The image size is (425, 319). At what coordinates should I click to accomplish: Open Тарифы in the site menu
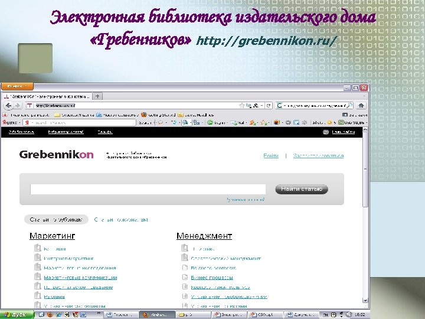point(105,132)
